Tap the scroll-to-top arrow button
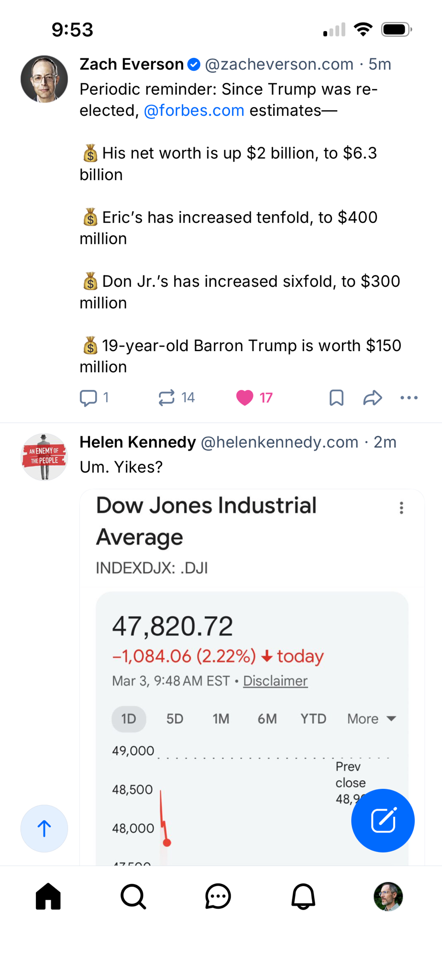The width and height of the screenshot is (442, 958). (44, 828)
